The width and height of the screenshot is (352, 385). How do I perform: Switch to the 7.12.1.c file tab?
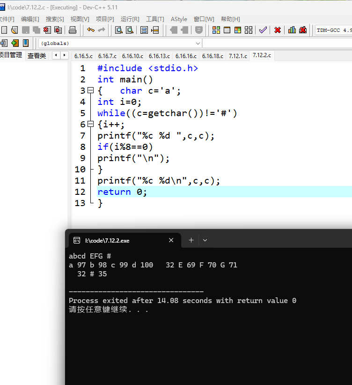pyautogui.click(x=238, y=56)
